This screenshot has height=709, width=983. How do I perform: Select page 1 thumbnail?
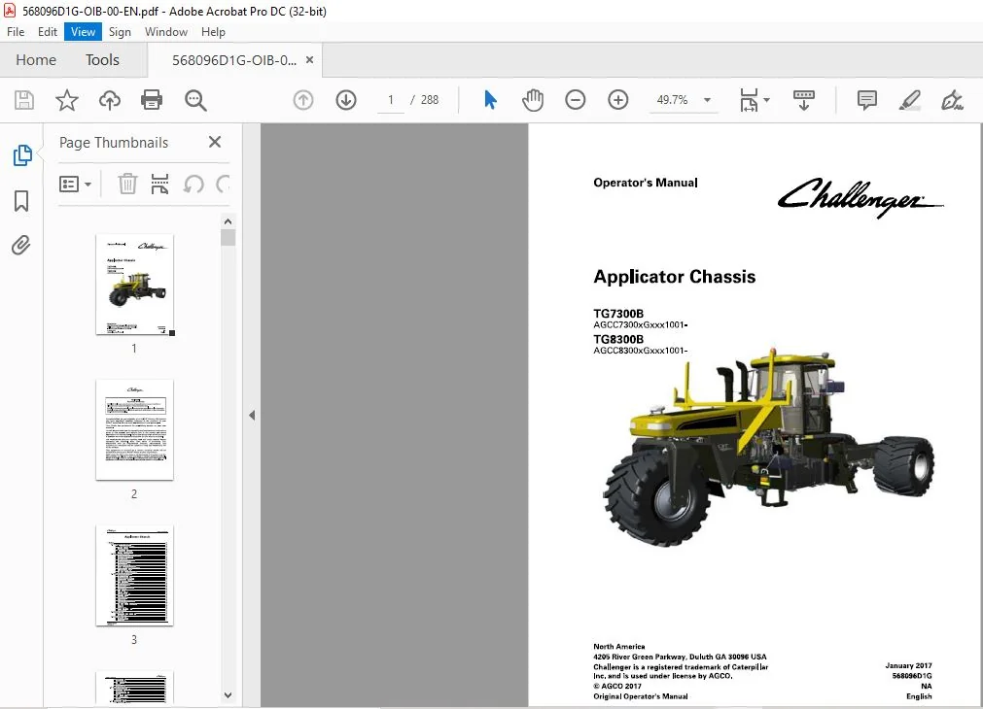click(134, 285)
